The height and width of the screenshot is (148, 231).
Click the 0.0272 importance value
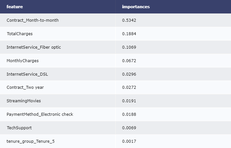(129, 87)
